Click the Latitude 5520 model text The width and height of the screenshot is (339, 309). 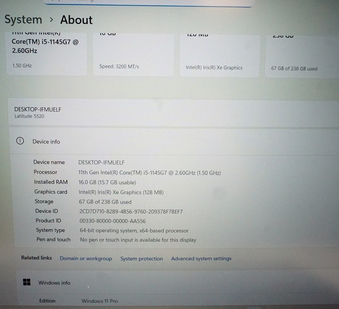29,116
